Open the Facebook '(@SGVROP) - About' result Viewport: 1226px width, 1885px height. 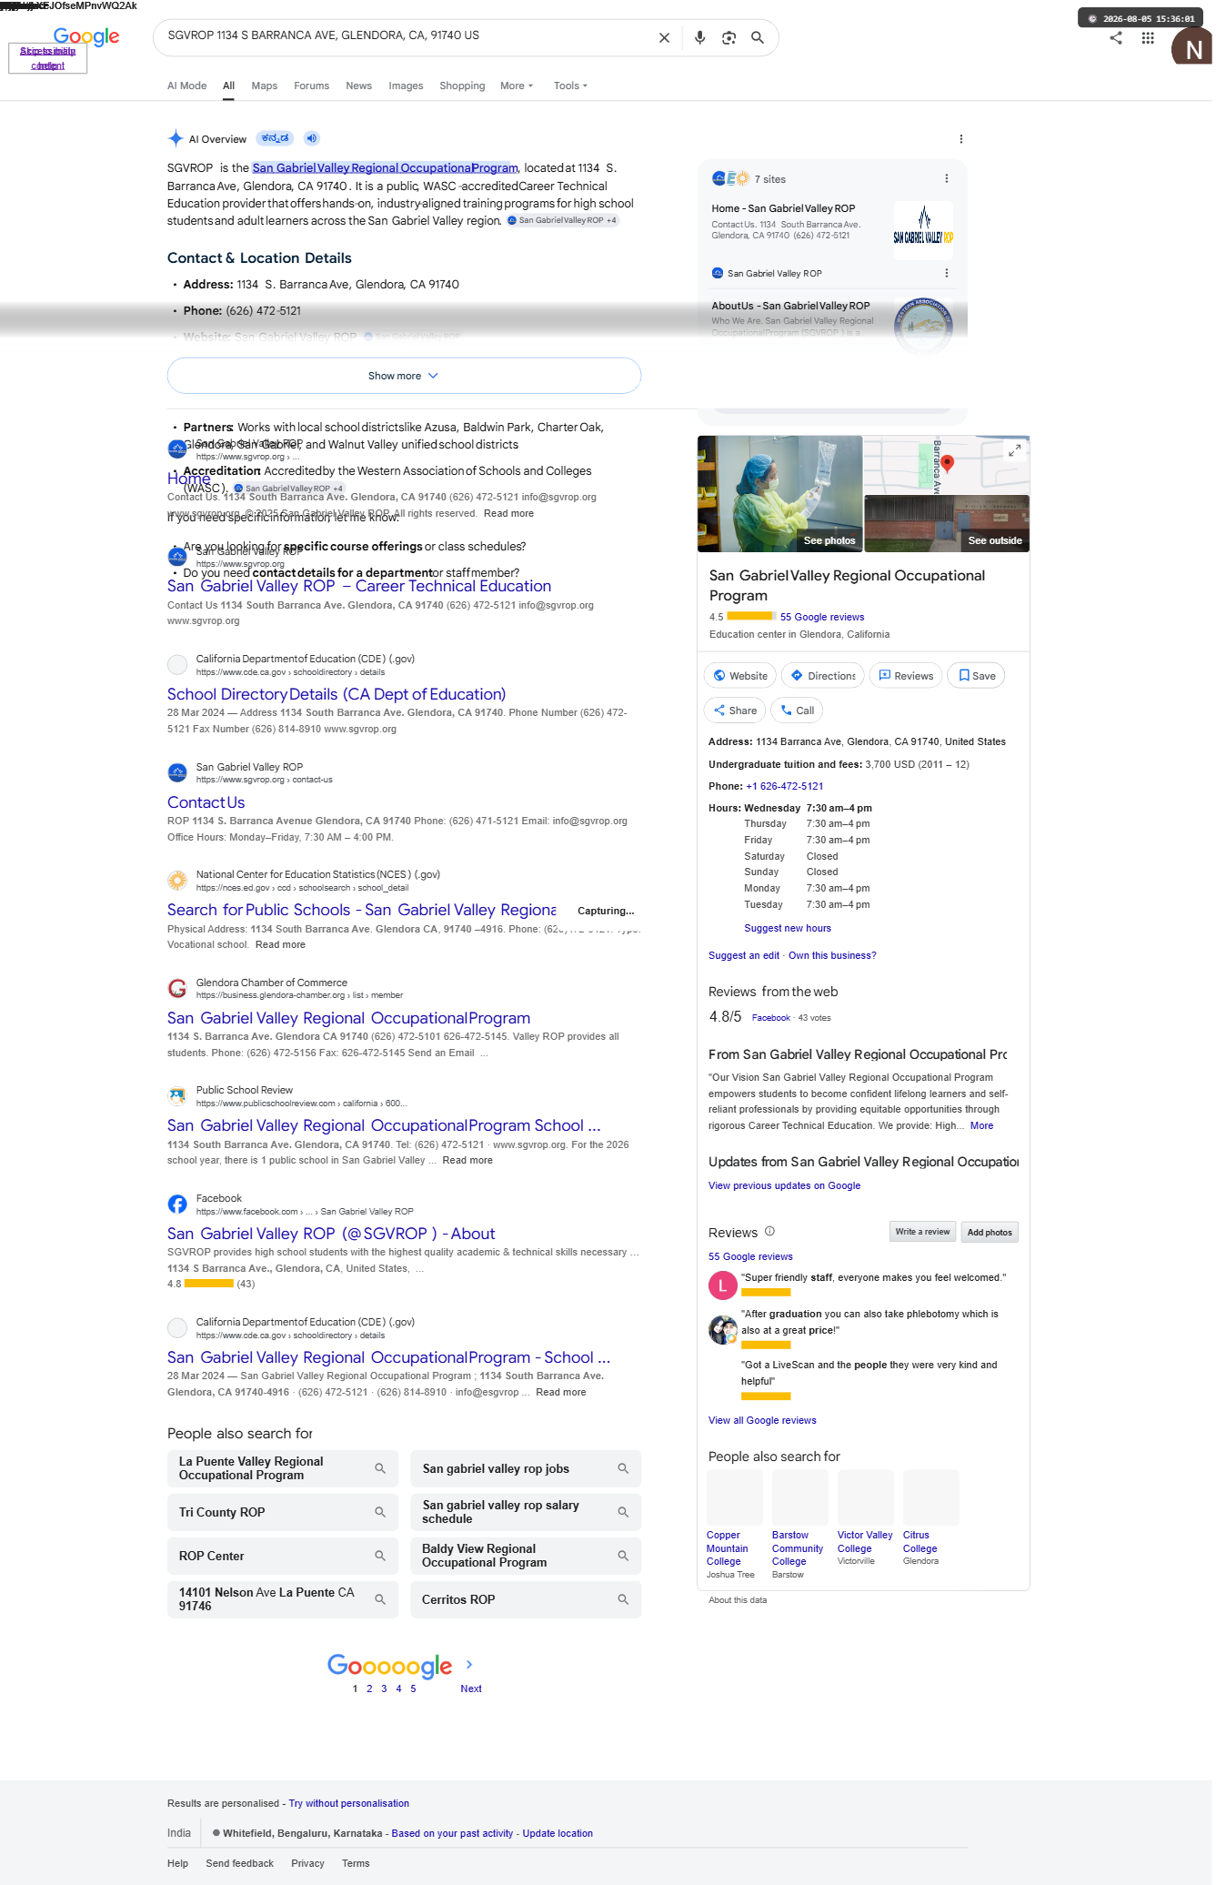[331, 1234]
